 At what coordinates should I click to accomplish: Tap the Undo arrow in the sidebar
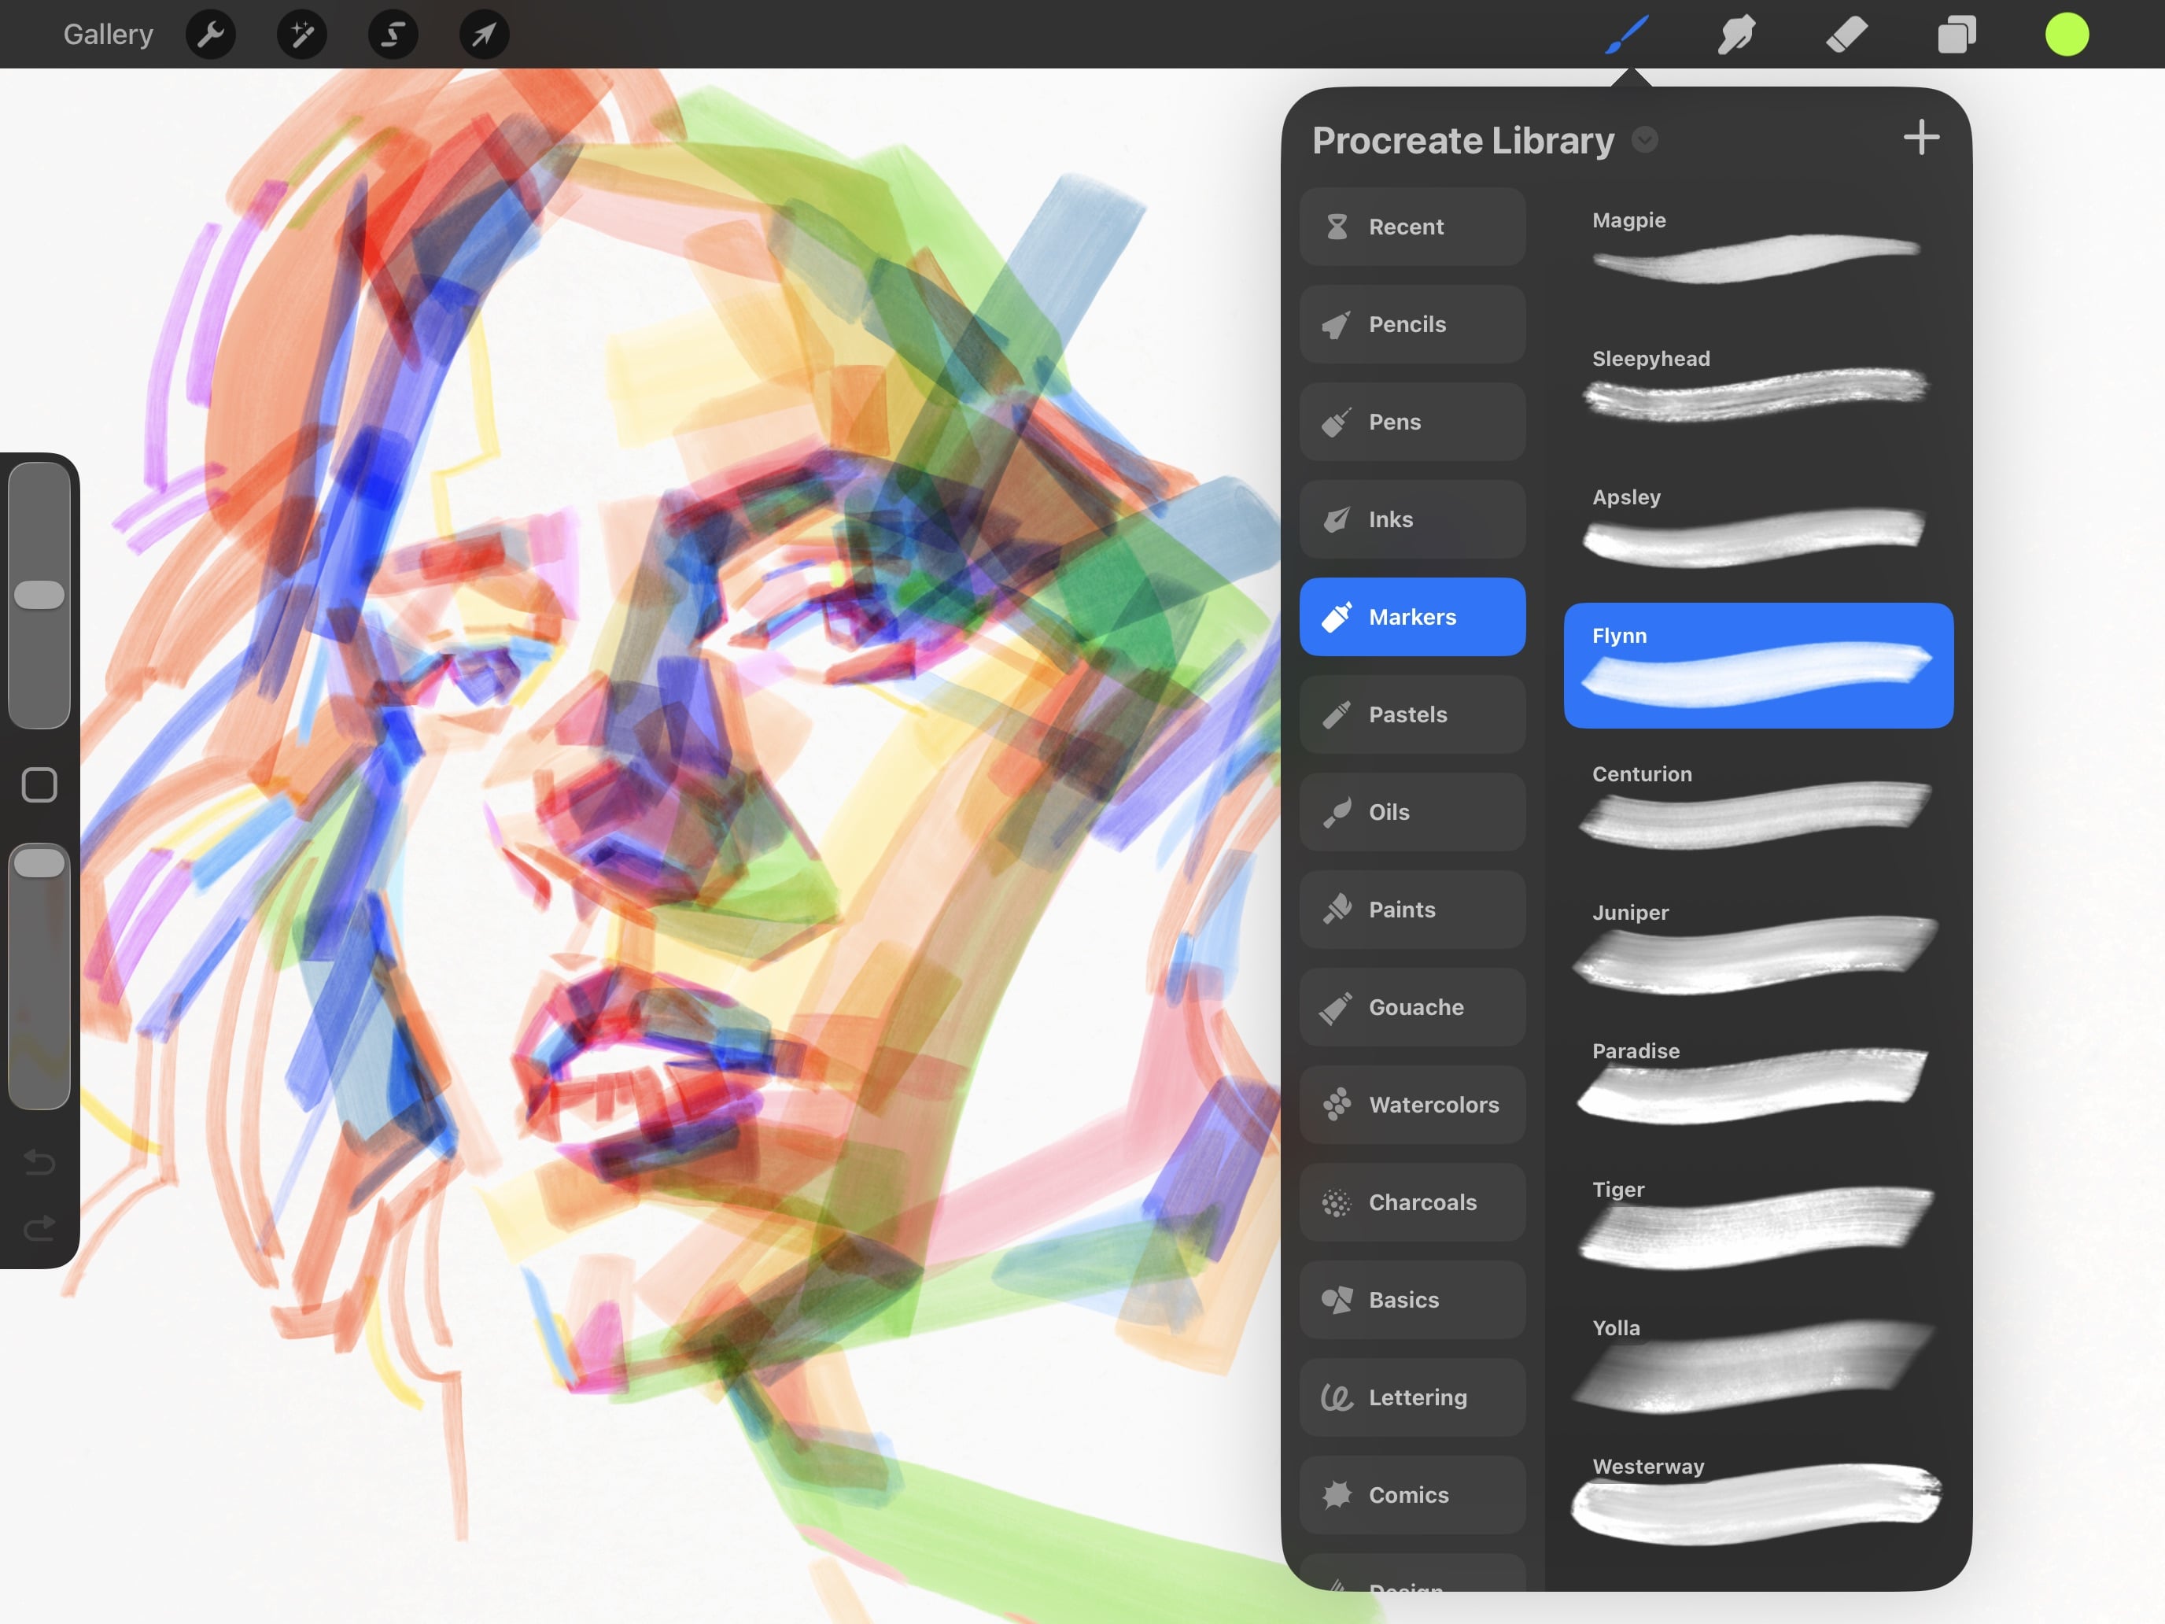[39, 1163]
